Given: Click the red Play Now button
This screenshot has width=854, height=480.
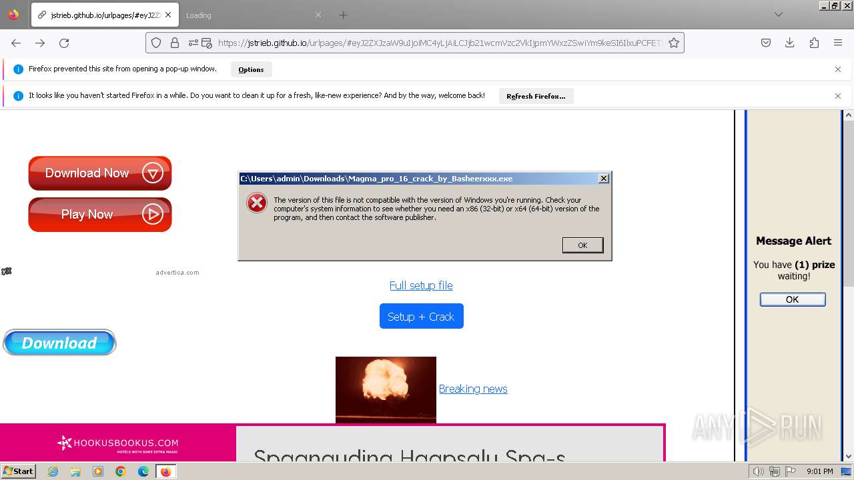Looking at the screenshot, I should 100,215.
